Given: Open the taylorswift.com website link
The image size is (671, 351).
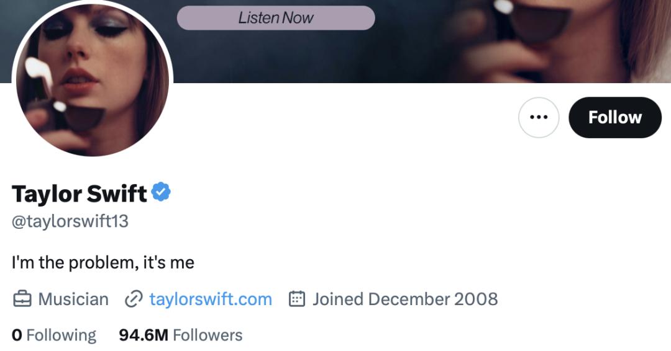Looking at the screenshot, I should coord(211,300).
